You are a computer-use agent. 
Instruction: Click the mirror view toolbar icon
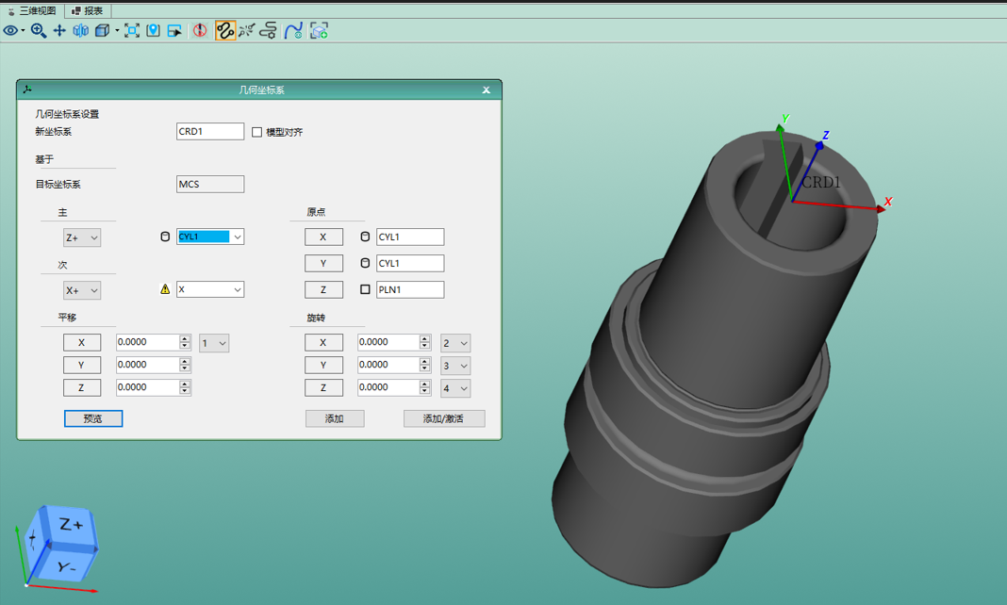(x=81, y=30)
